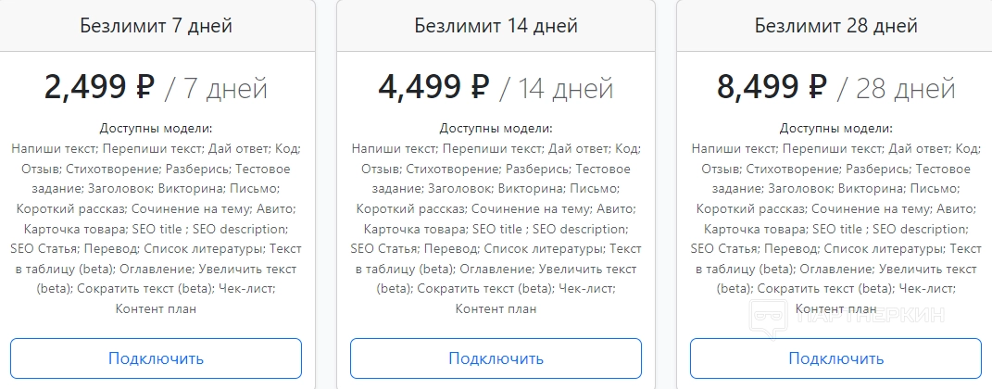Click the 2,499 ₽ price
This screenshot has width=992, height=389.
click(x=99, y=88)
